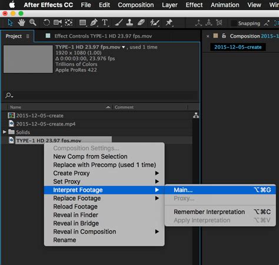Click the composition color label swatch

tap(215, 35)
